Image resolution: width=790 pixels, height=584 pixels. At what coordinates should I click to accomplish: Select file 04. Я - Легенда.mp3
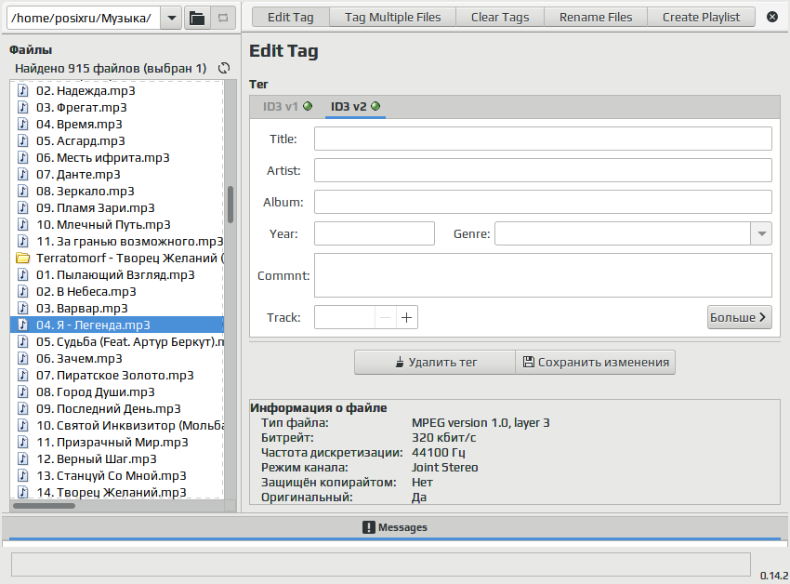tap(117, 325)
